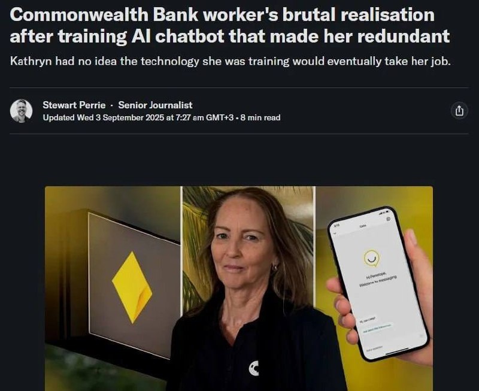Click the subheading about Kathryn
This screenshot has height=391, width=479.
[230, 62]
